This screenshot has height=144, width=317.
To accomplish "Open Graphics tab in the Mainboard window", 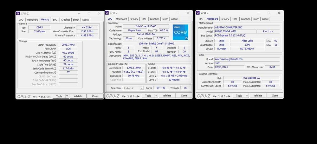I will point(246,19).
